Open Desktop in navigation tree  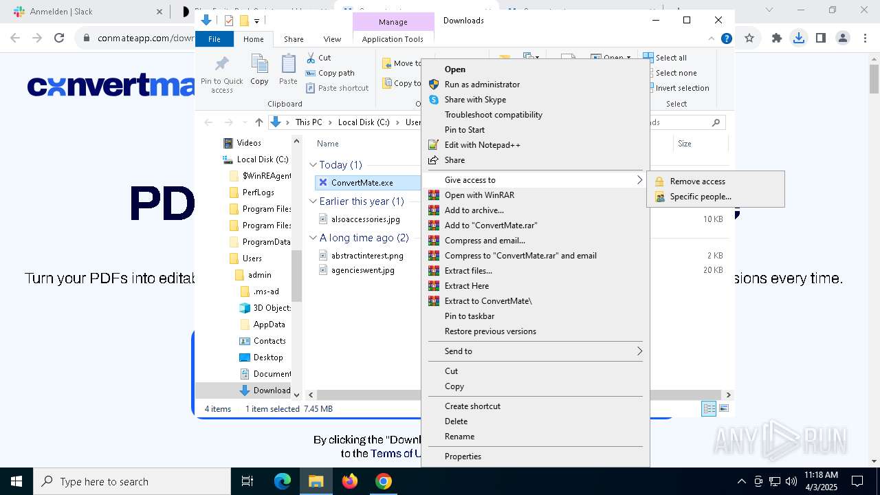coord(268,357)
